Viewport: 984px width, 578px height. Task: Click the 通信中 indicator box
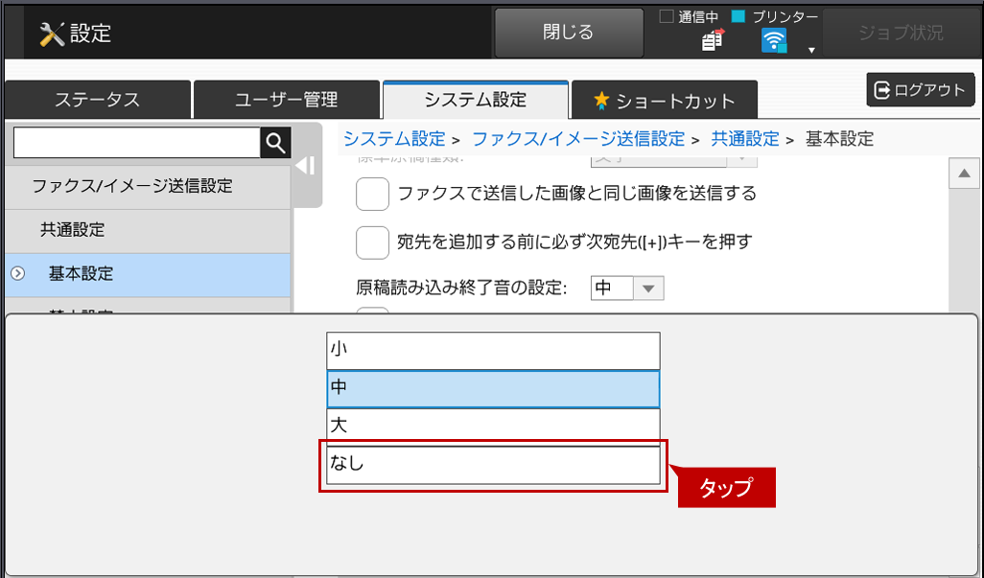[x=667, y=16]
